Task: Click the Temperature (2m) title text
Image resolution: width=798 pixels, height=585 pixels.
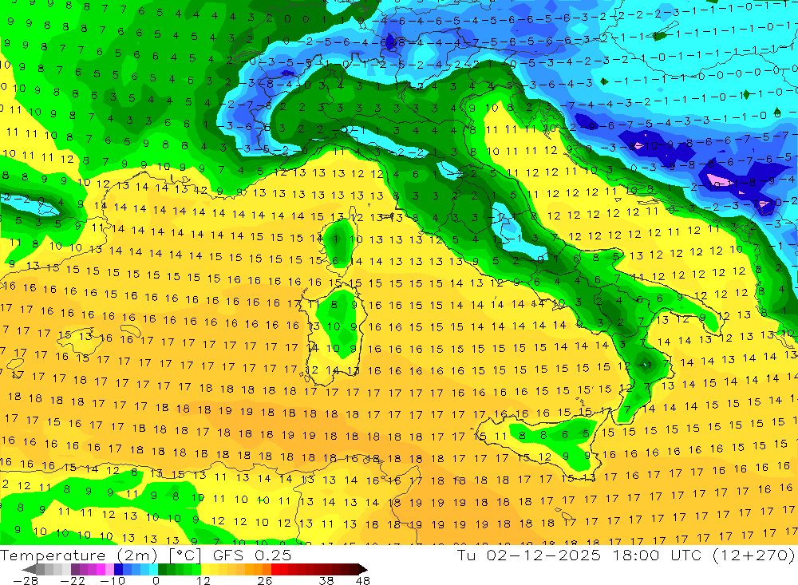Action: click(x=79, y=555)
